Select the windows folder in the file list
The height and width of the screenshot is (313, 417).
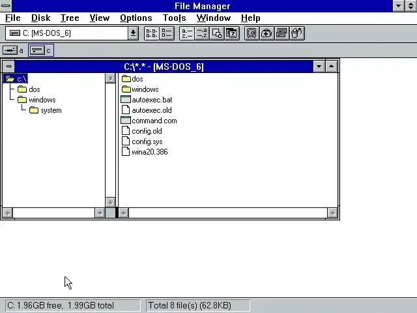[140, 89]
